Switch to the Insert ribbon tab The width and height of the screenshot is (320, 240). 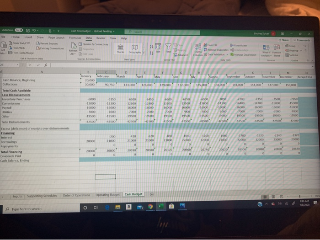tap(28, 37)
